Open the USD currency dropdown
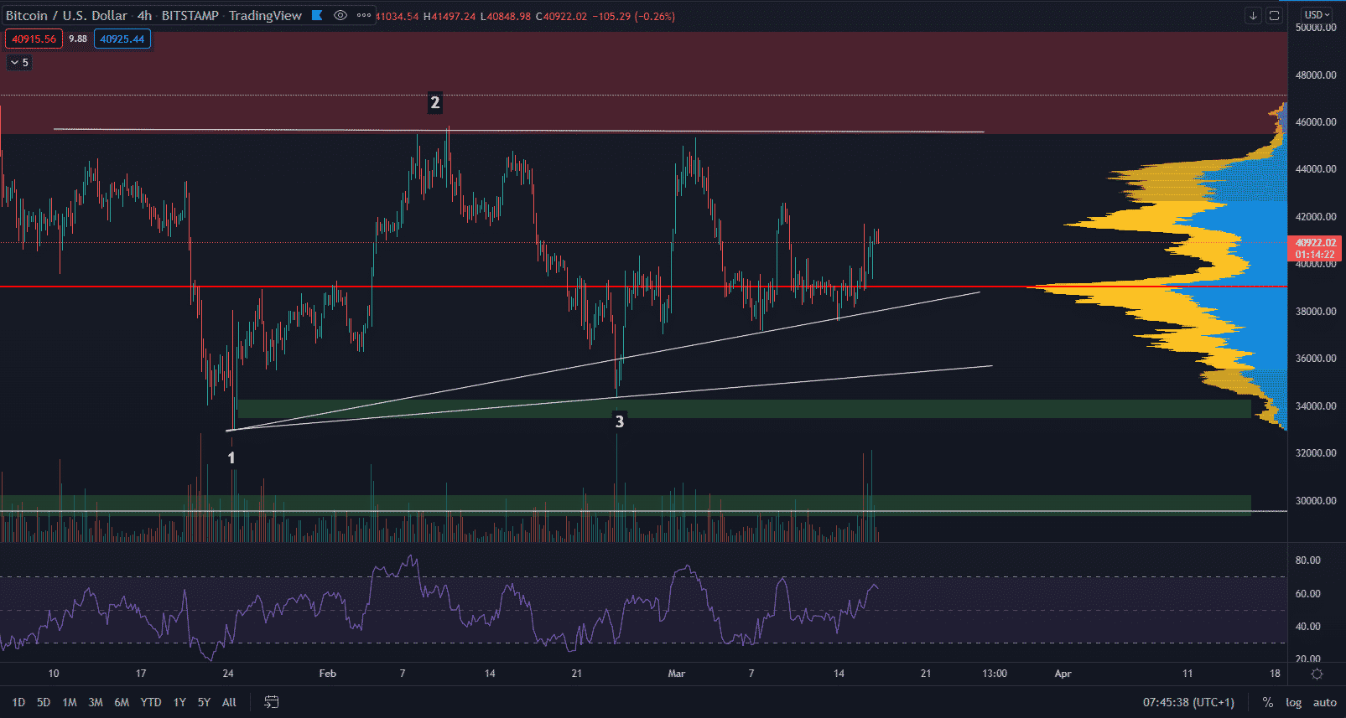This screenshot has height=718, width=1346. (1317, 15)
